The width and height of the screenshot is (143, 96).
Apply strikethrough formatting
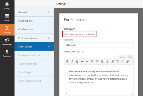tap(87, 61)
